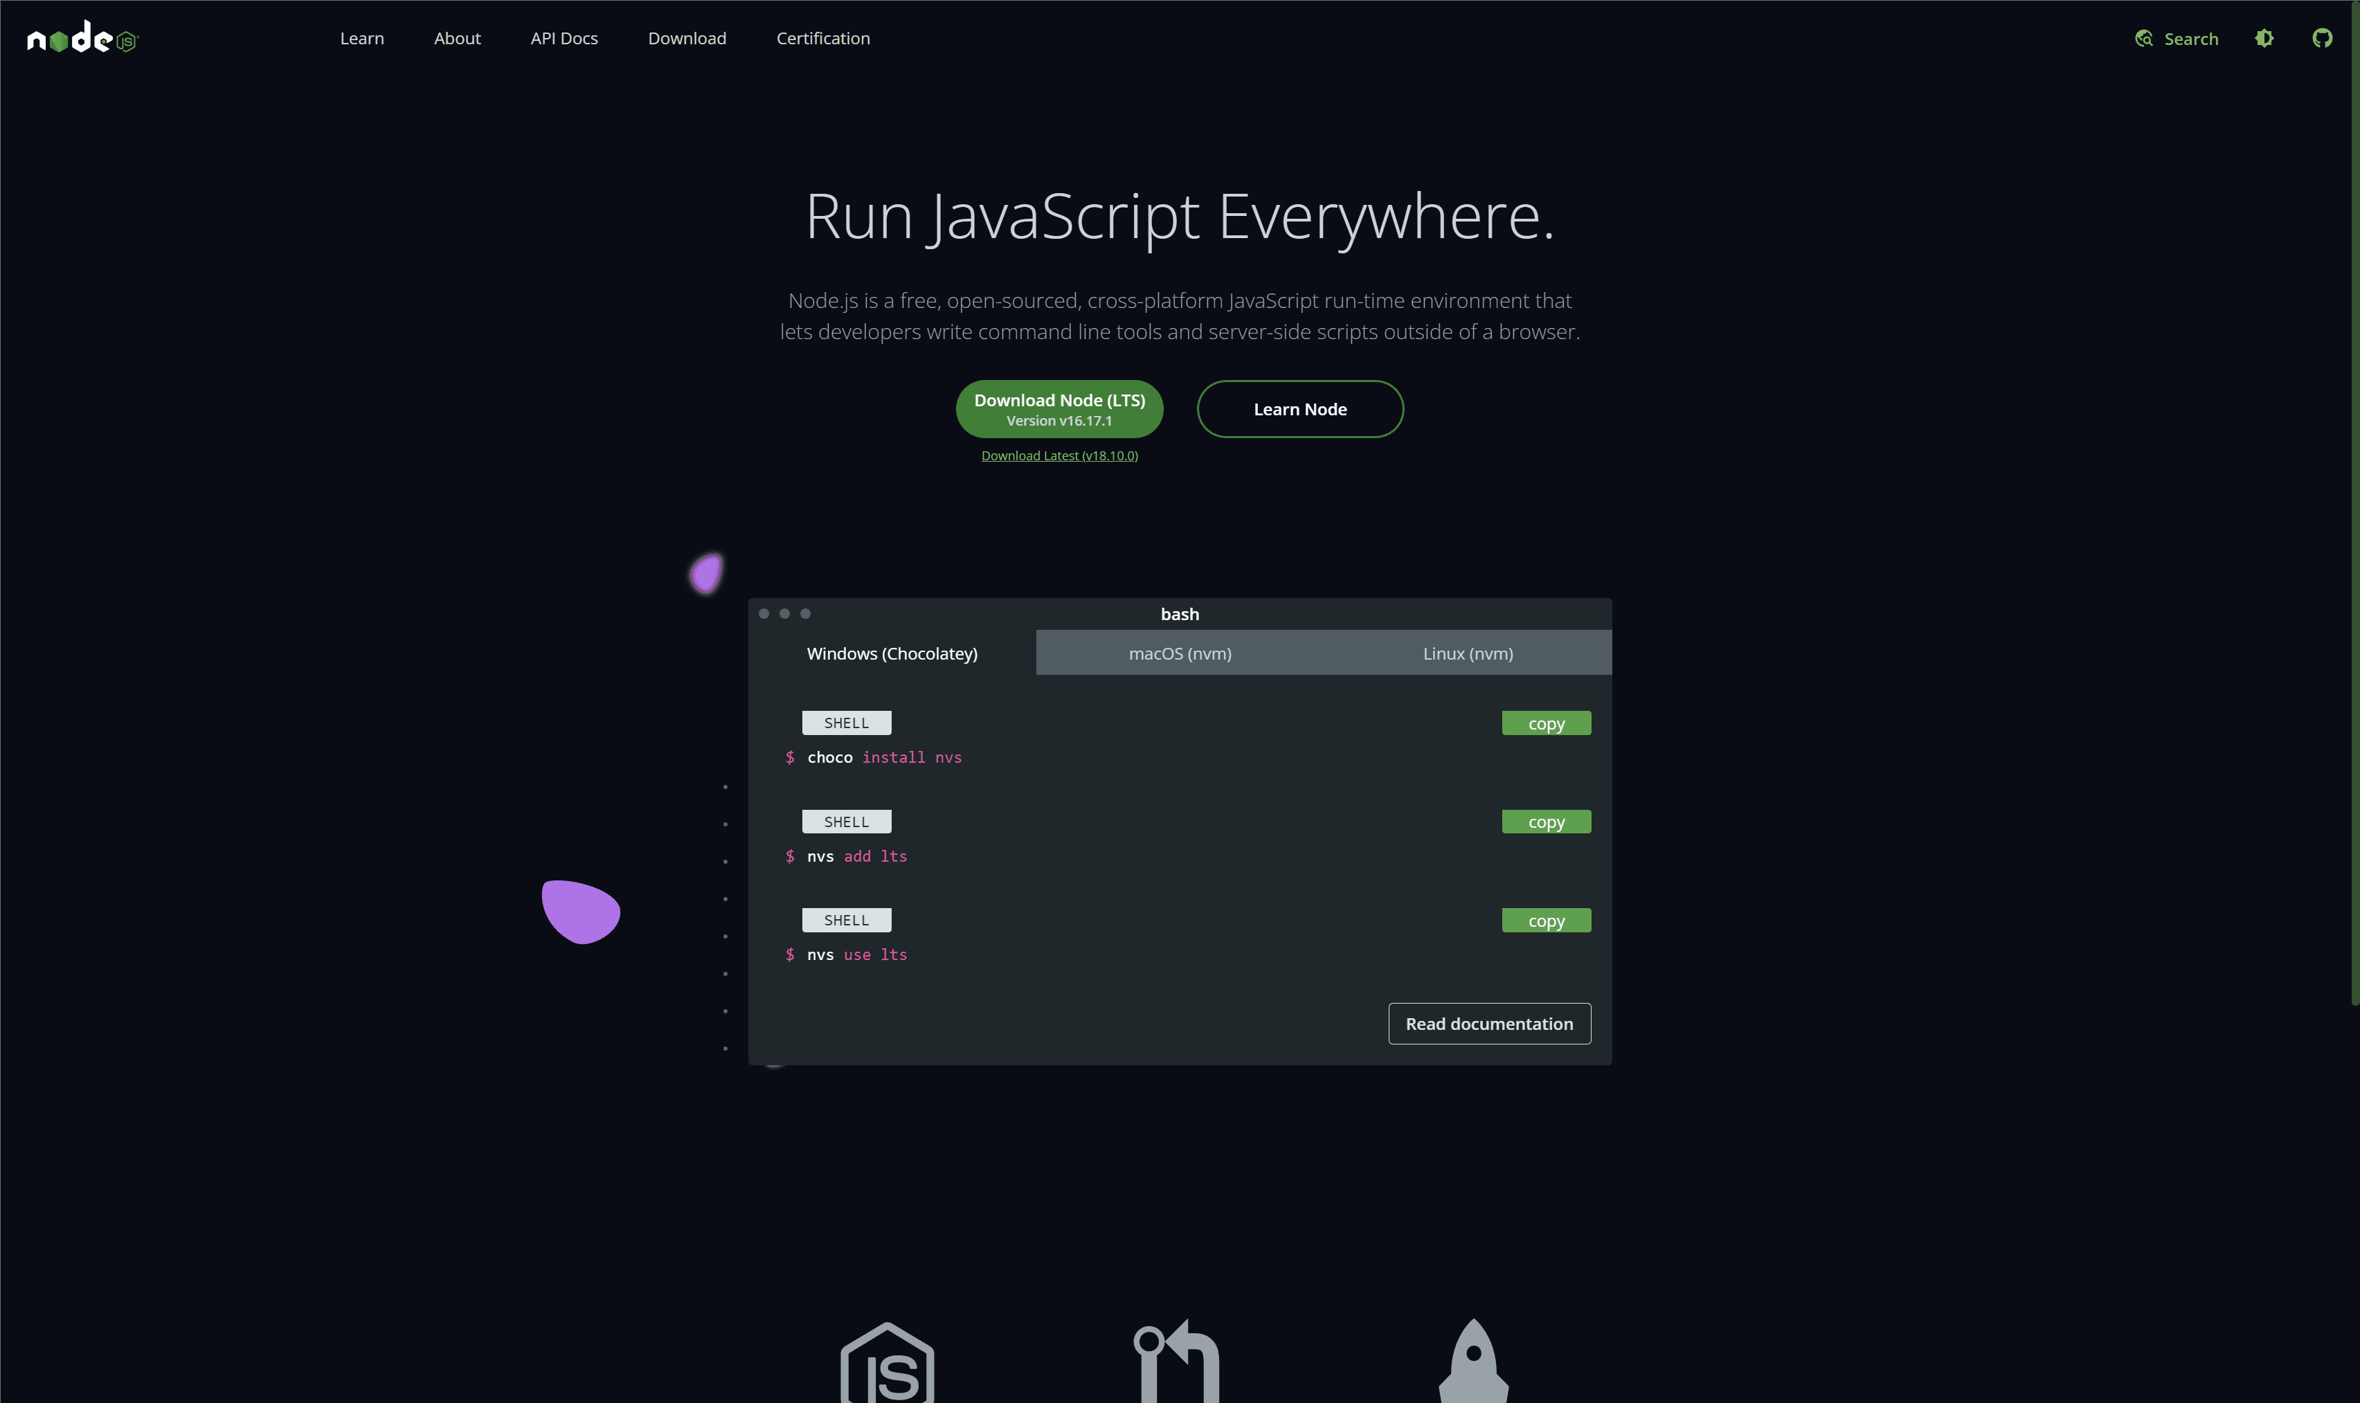Image resolution: width=2360 pixels, height=1403 pixels.
Task: Open the API Docs nav item
Action: [564, 39]
